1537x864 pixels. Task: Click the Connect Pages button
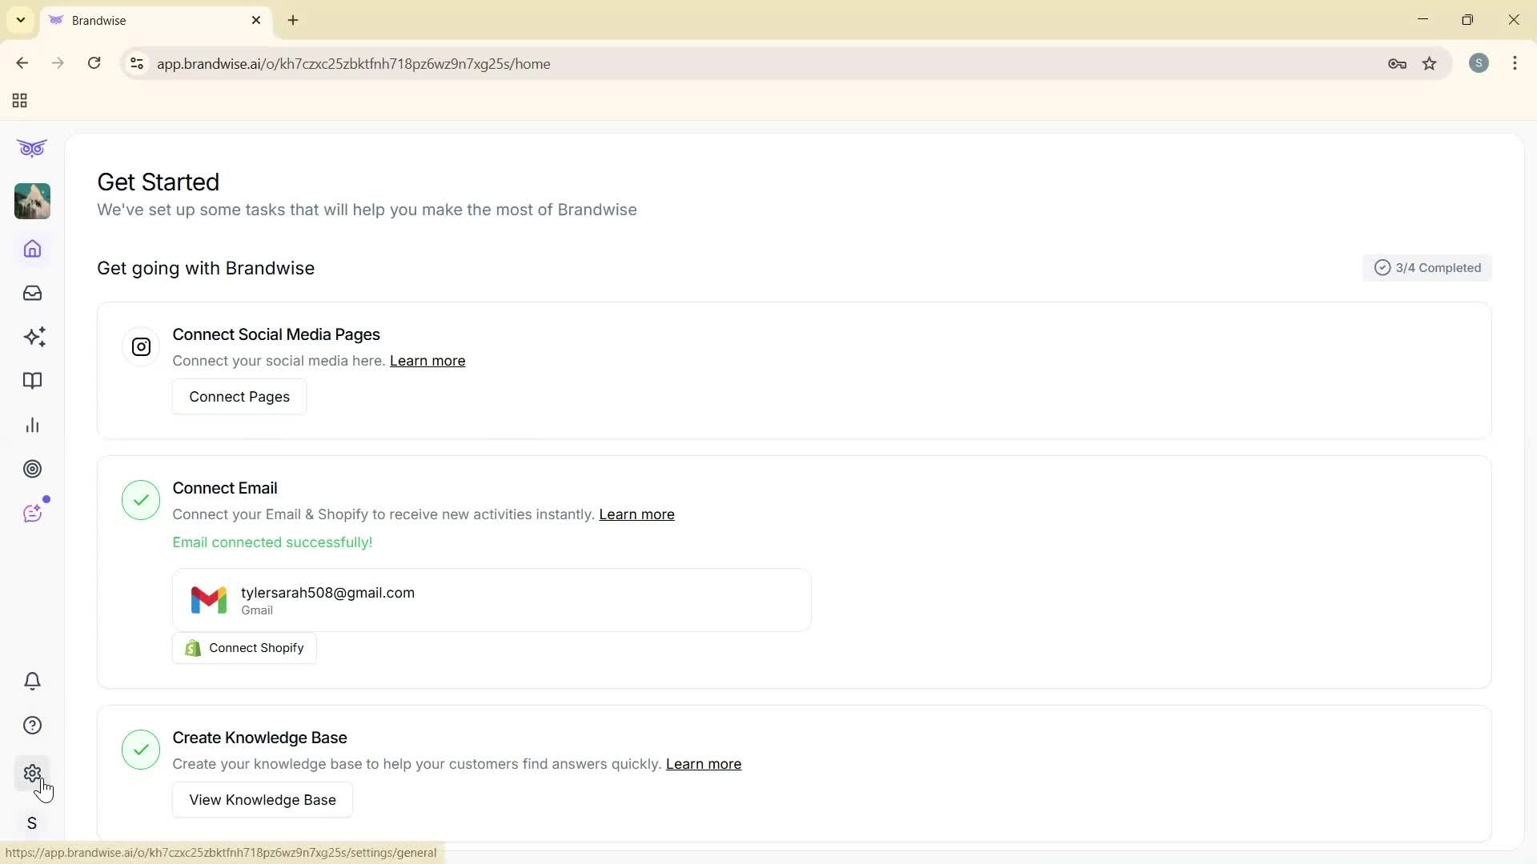pos(239,396)
